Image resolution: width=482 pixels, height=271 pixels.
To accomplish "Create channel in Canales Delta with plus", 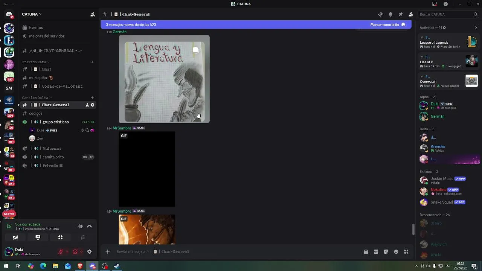I will [92, 98].
